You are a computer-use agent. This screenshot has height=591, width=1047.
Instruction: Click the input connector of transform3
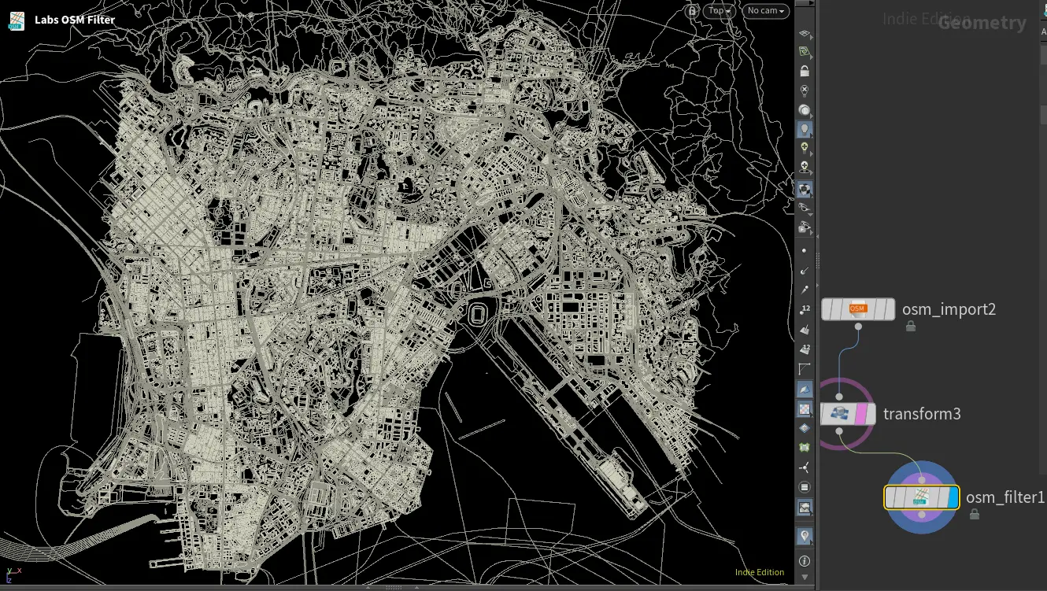point(840,397)
